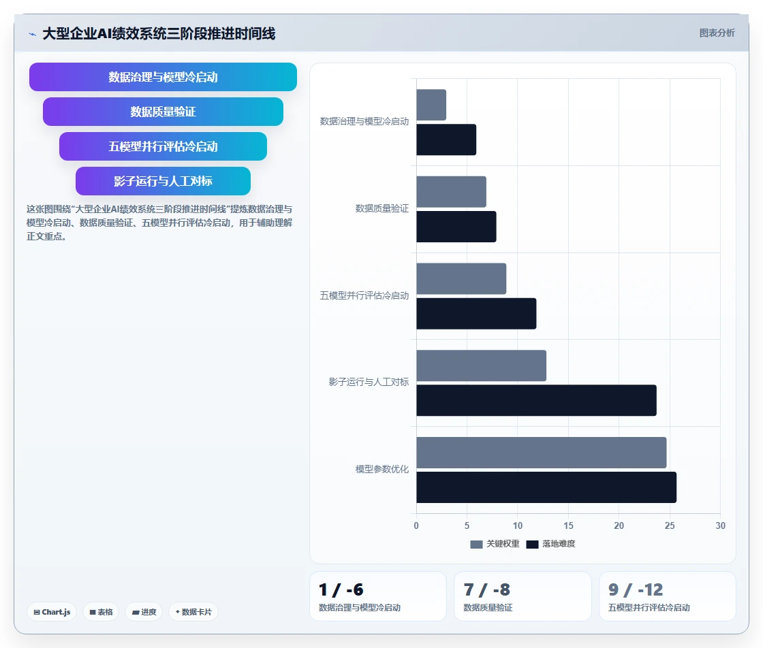Click the title 大型企业AI绩效系统三阶段推进时间线
The width and height of the screenshot is (763, 648).
(x=159, y=33)
